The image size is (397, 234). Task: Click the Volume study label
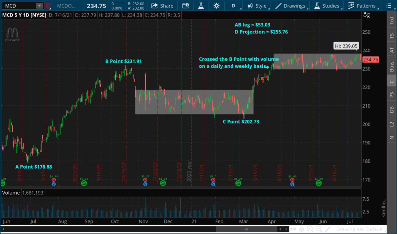pyautogui.click(x=11, y=192)
